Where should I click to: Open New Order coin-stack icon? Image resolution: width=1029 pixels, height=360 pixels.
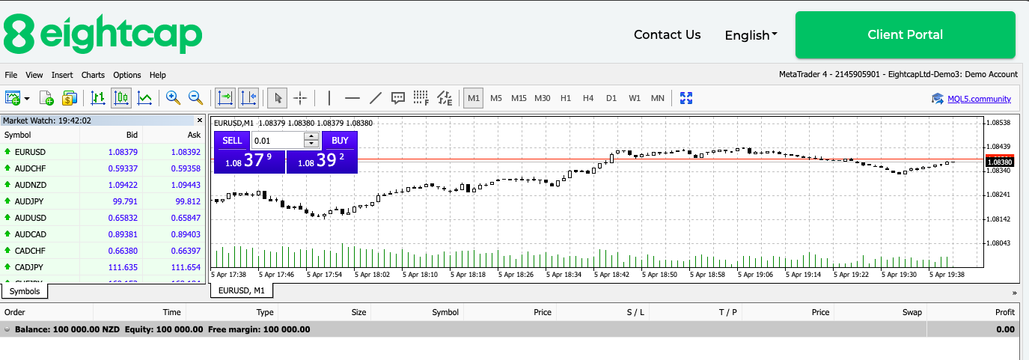[x=70, y=97]
